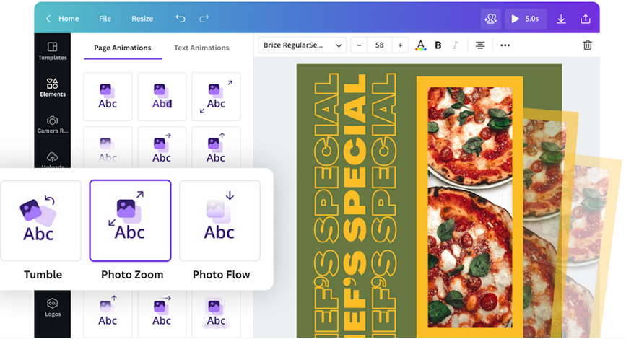Expand the Brice Regular font dropdown
626x339 pixels.
[x=303, y=45]
